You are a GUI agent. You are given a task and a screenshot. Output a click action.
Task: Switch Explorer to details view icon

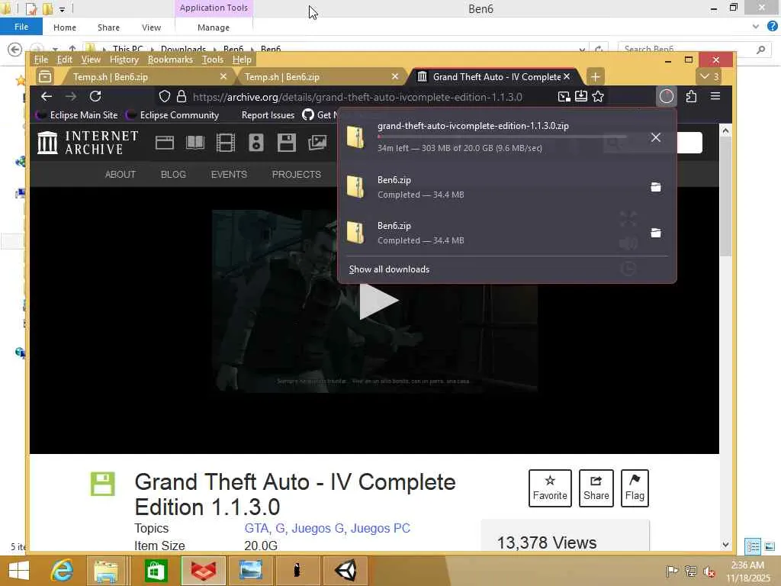click(753, 546)
